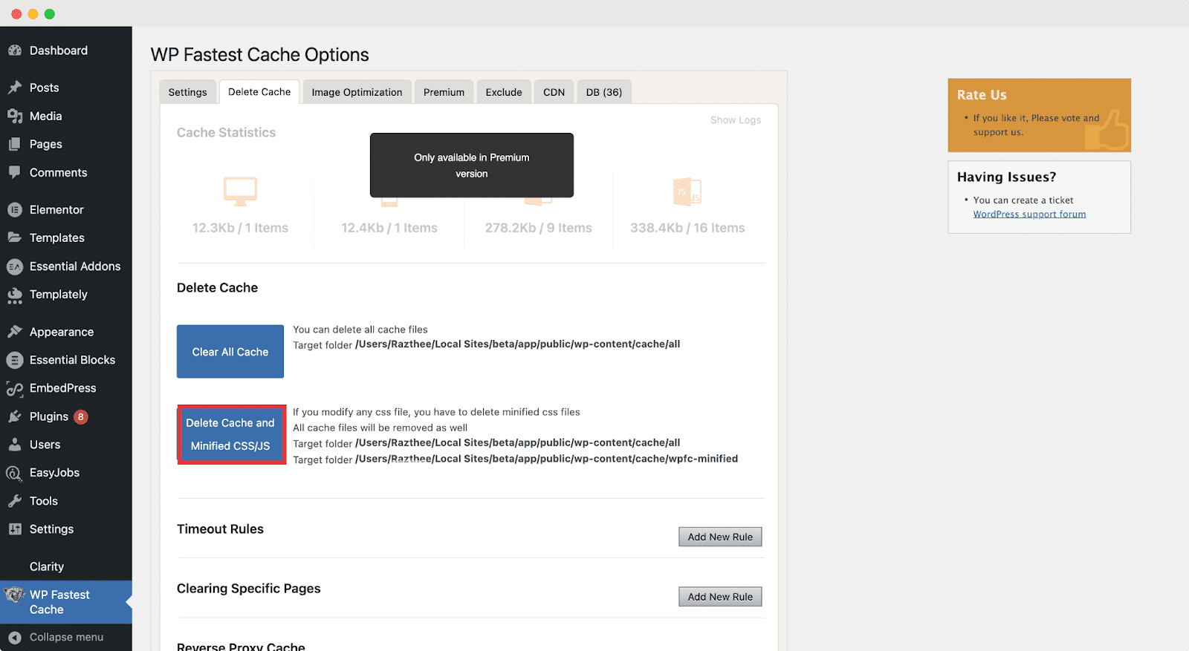
Task: Add New Rule for Clearing Specific Pages
Action: (x=720, y=597)
